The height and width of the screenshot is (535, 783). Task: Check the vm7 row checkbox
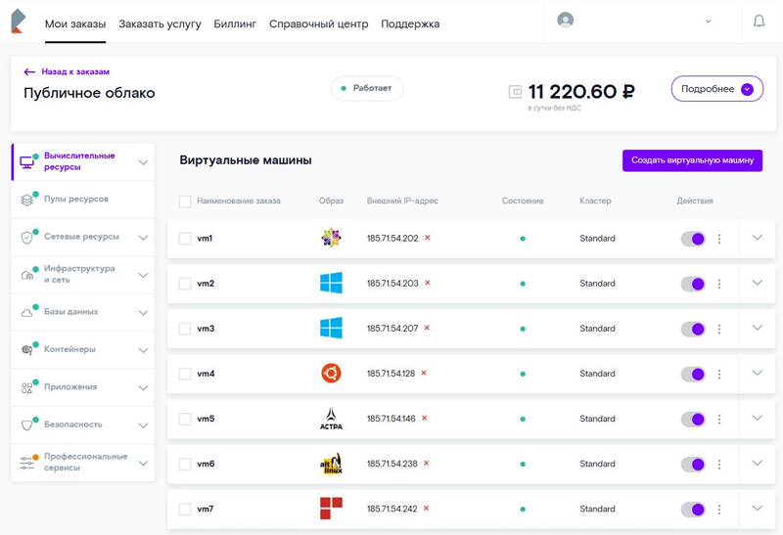[185, 509]
